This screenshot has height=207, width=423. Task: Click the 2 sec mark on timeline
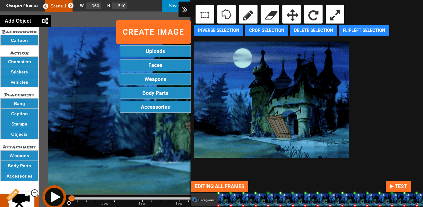pos(142,203)
